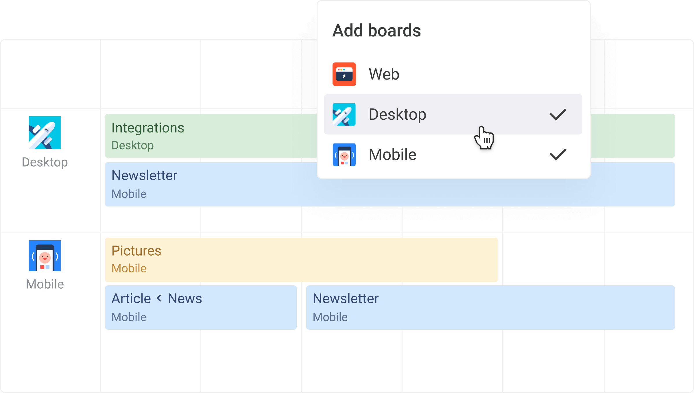Image resolution: width=694 pixels, height=393 pixels.
Task: Open the Integrations card
Action: 202,136
